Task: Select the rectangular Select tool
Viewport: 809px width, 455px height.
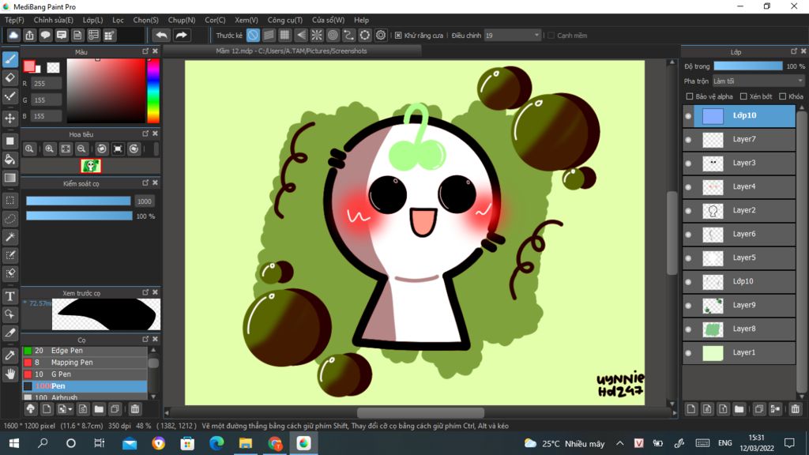Action: (9, 200)
